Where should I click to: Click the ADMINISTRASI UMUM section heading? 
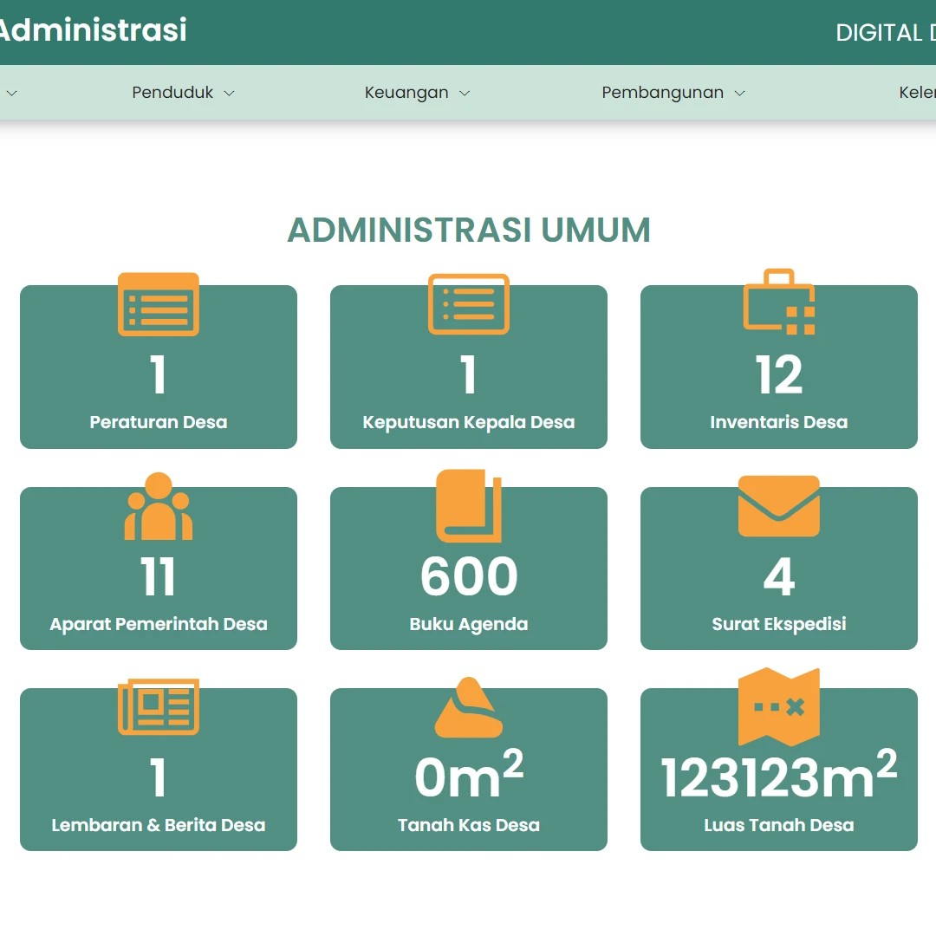point(469,231)
